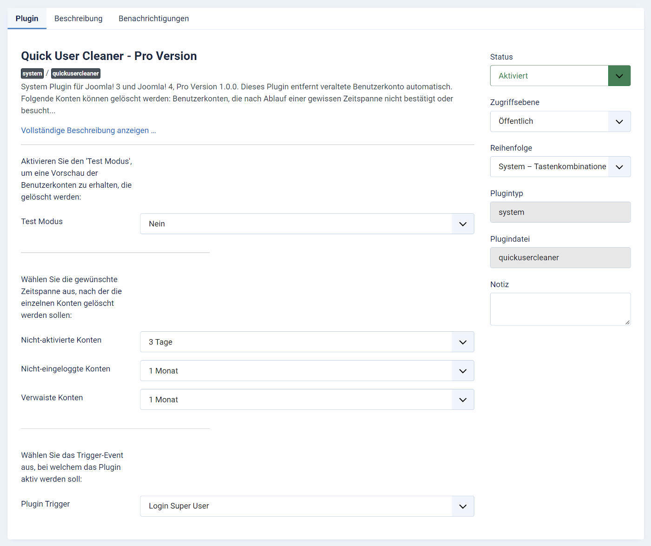The image size is (651, 546).
Task: Click the Test Modus chevron arrow
Action: (x=463, y=224)
